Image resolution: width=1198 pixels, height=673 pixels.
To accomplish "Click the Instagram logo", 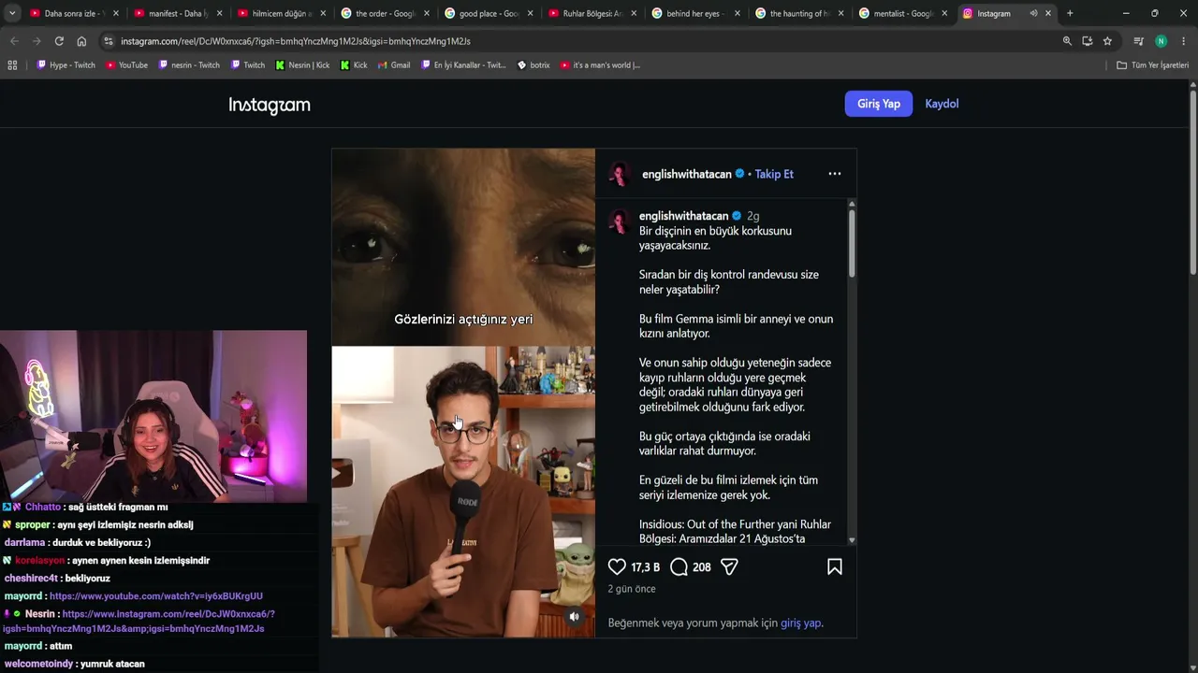I will [270, 105].
